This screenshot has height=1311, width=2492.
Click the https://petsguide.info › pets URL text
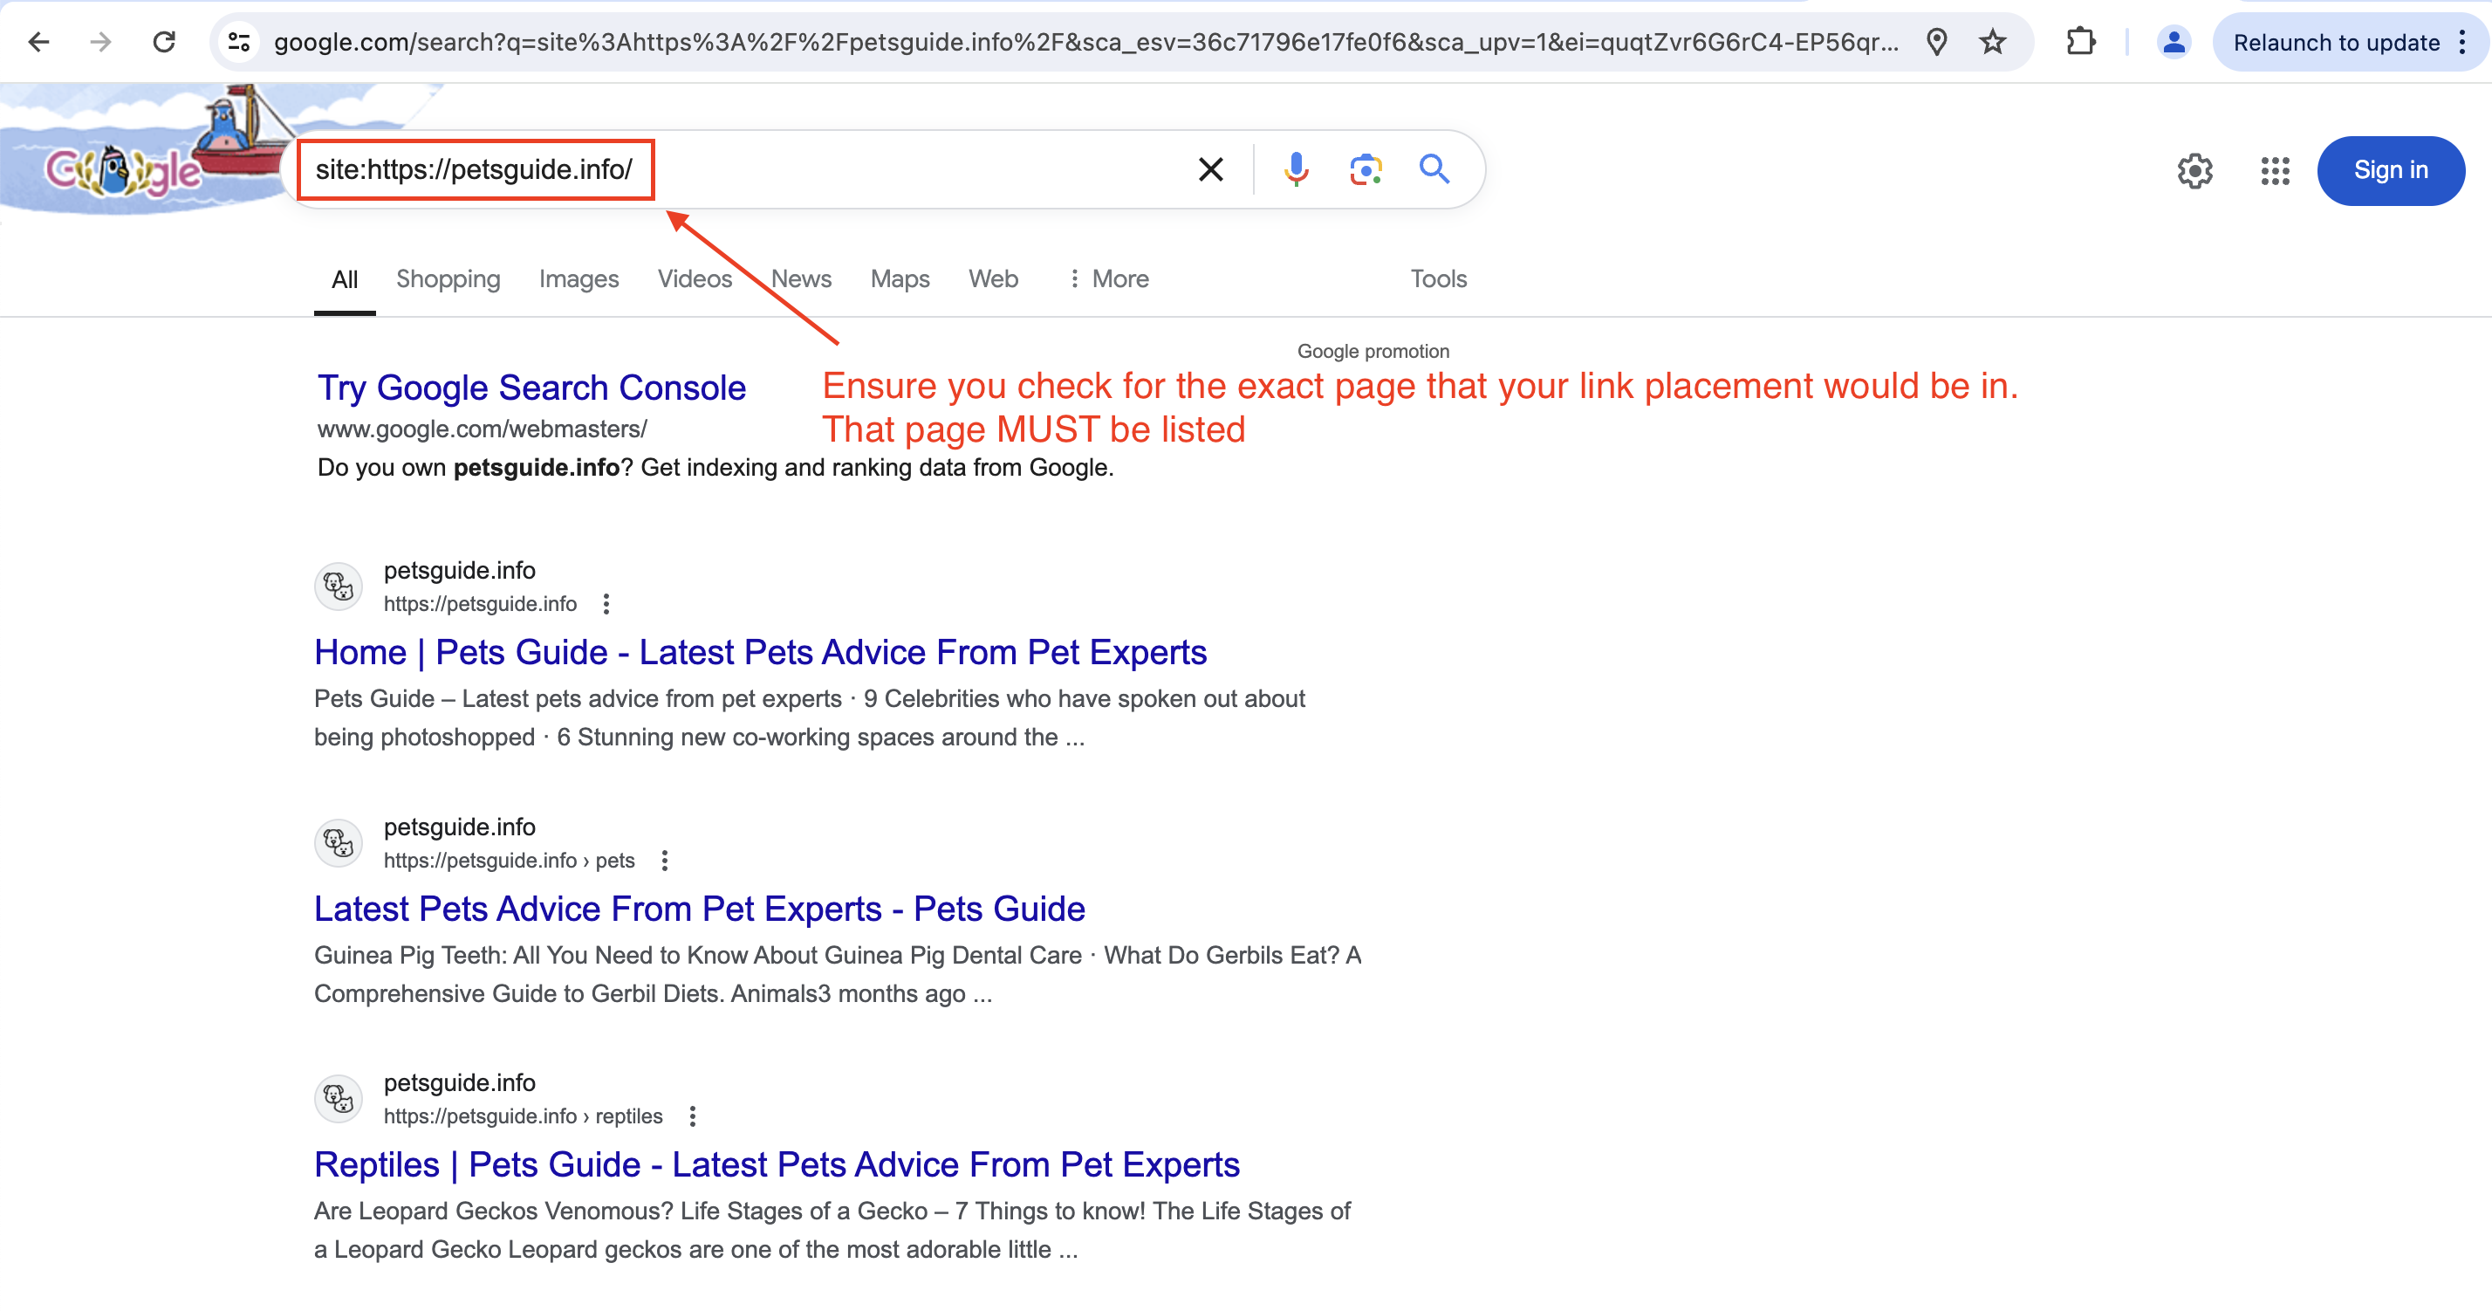click(510, 860)
